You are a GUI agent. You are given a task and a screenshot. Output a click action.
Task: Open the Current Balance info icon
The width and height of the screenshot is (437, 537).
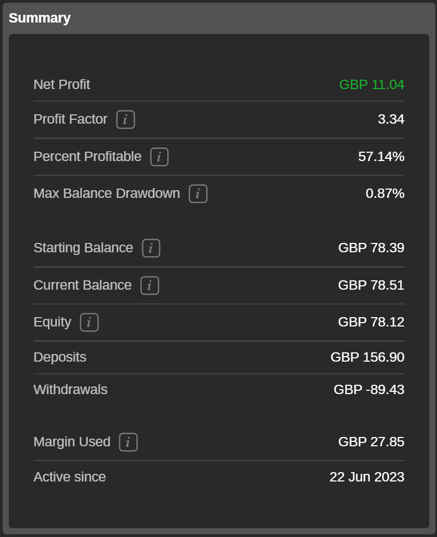[150, 285]
